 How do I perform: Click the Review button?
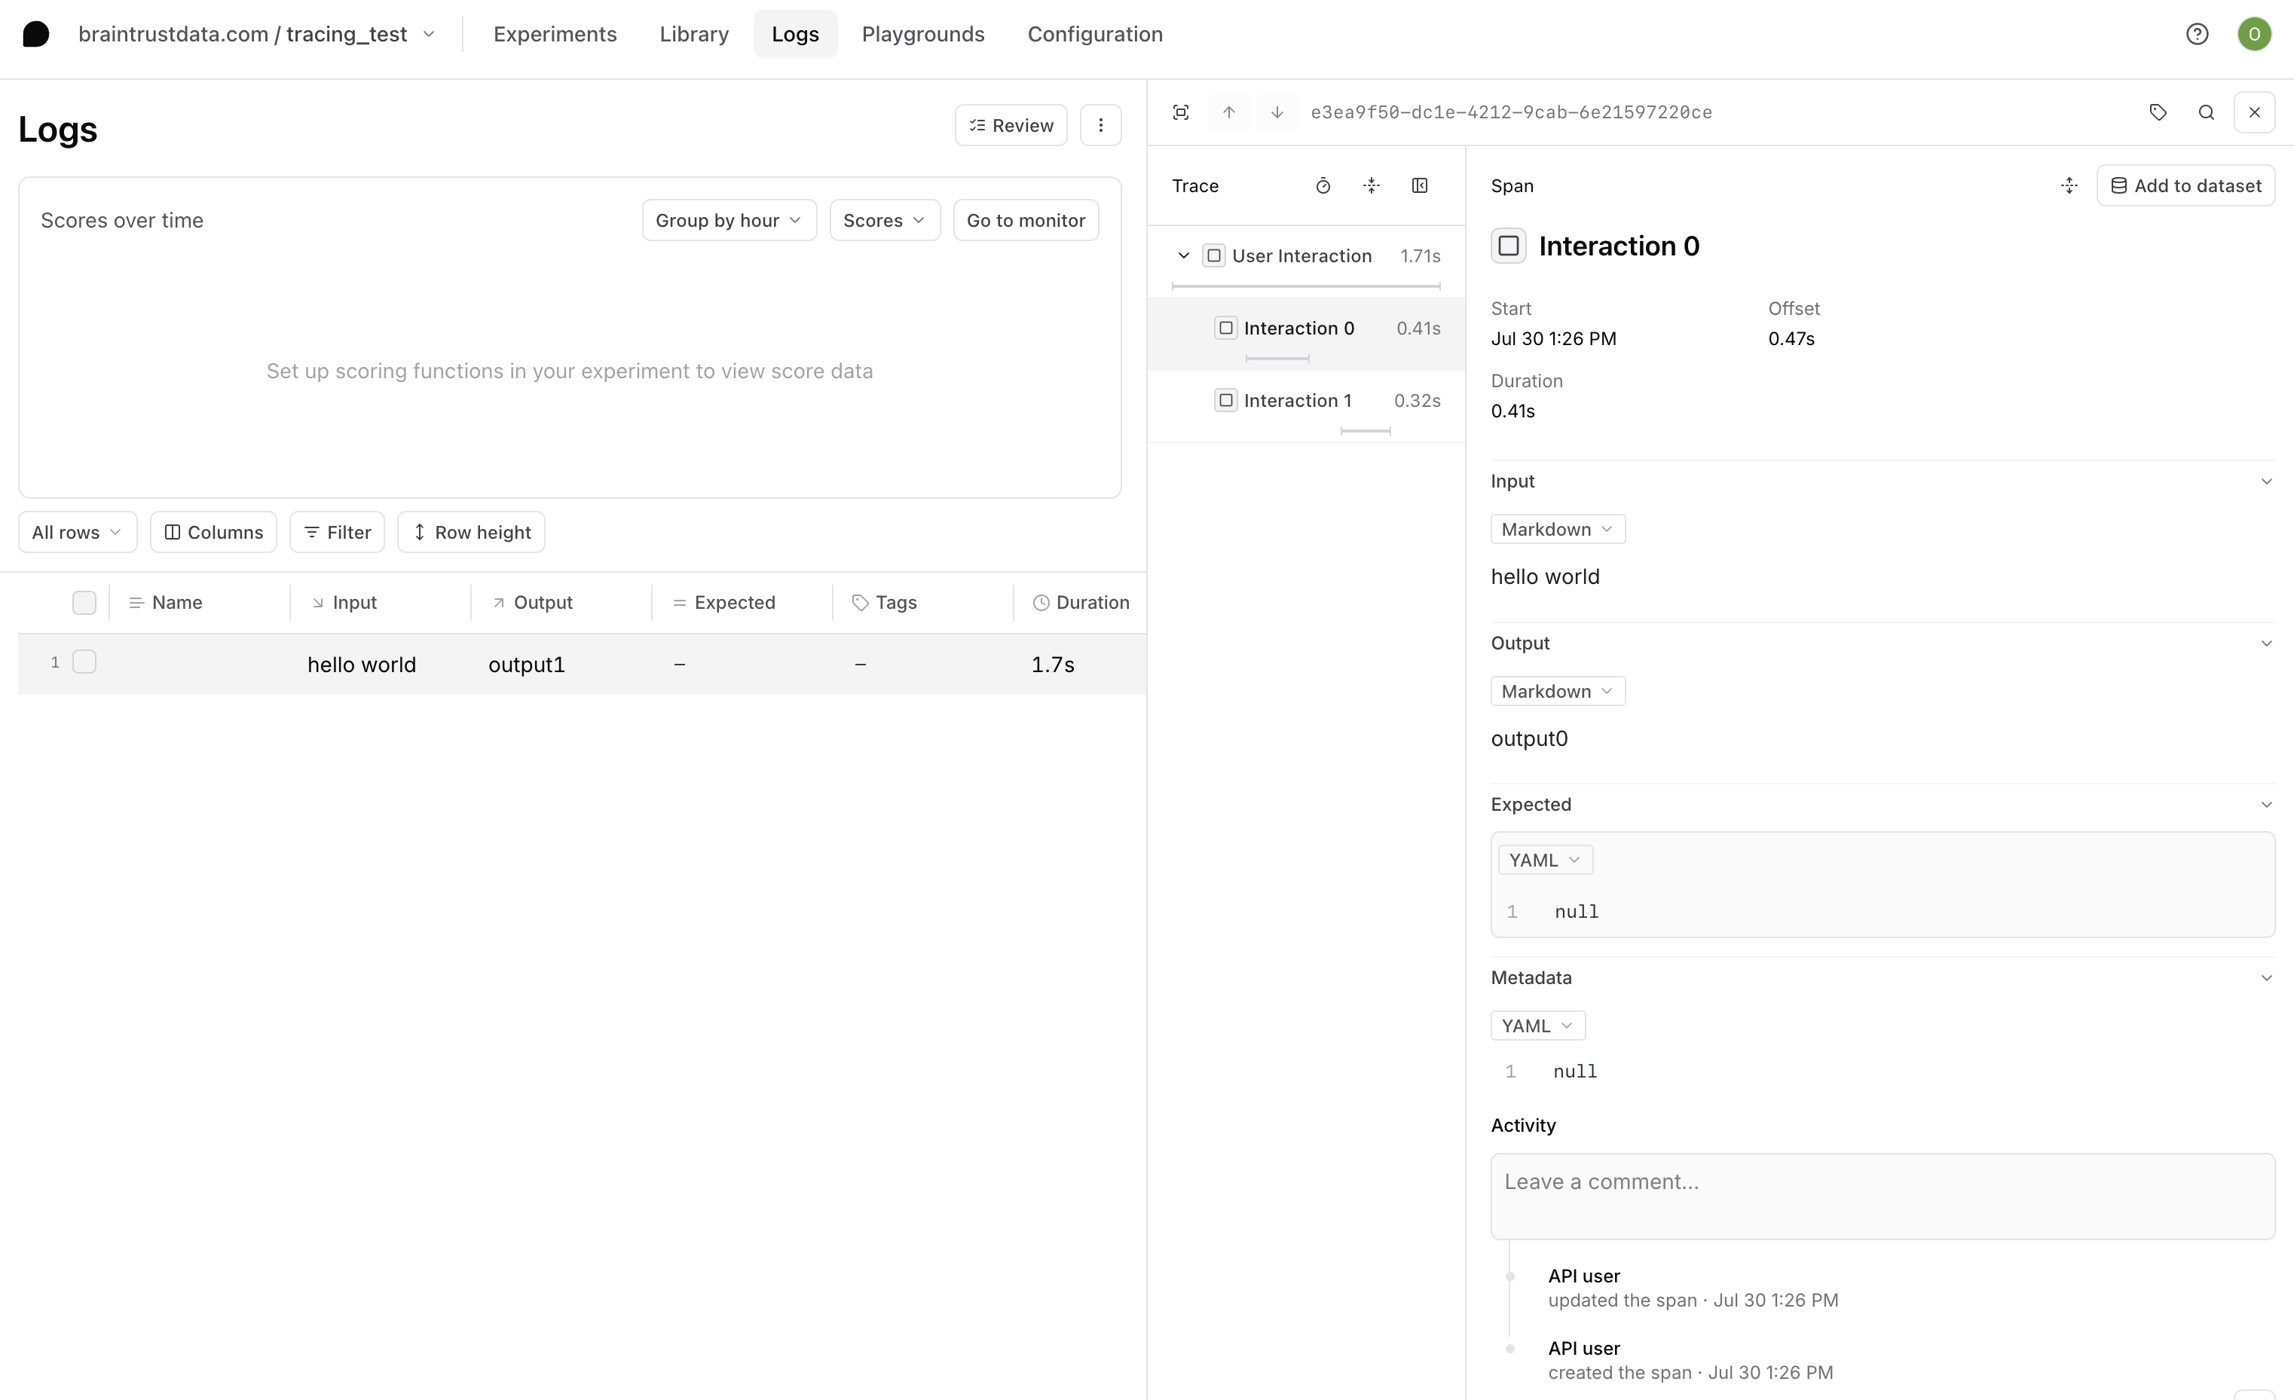point(1011,126)
